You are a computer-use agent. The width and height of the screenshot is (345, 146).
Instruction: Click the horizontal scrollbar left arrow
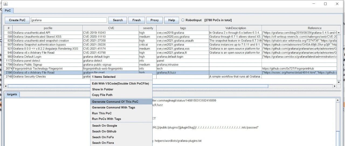[6, 86]
